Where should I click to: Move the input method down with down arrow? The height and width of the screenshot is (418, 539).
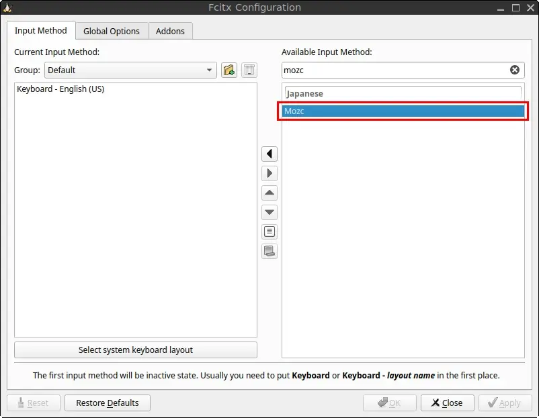tap(269, 212)
